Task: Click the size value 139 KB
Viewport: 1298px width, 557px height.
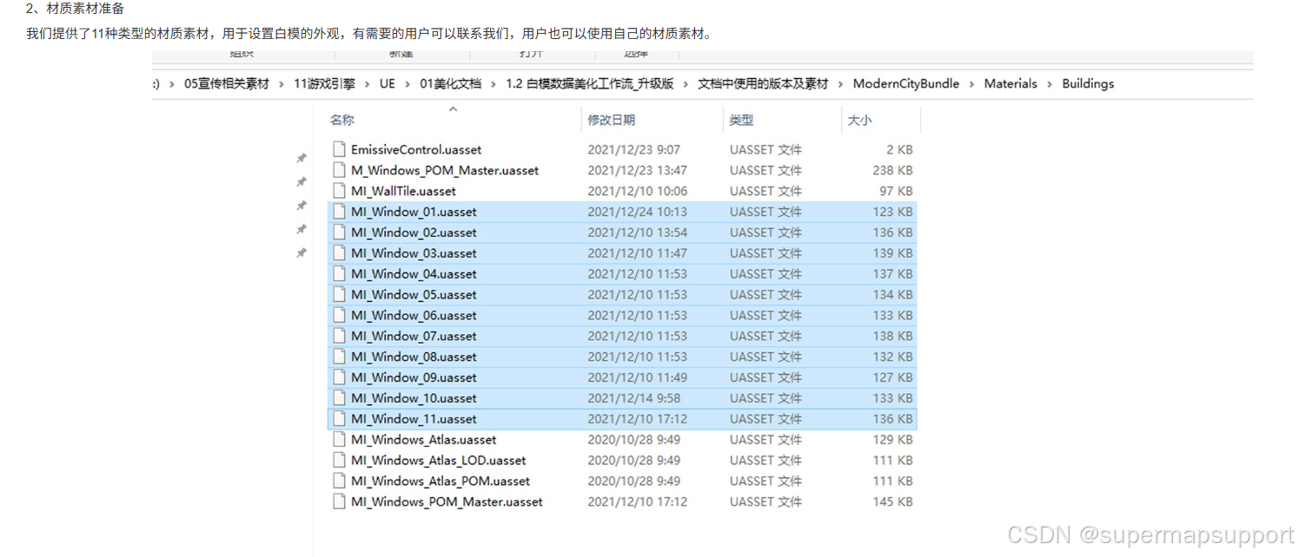Action: [x=893, y=253]
